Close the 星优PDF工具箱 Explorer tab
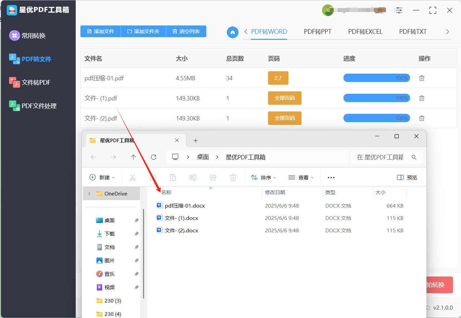This screenshot has width=461, height=318. (177, 140)
